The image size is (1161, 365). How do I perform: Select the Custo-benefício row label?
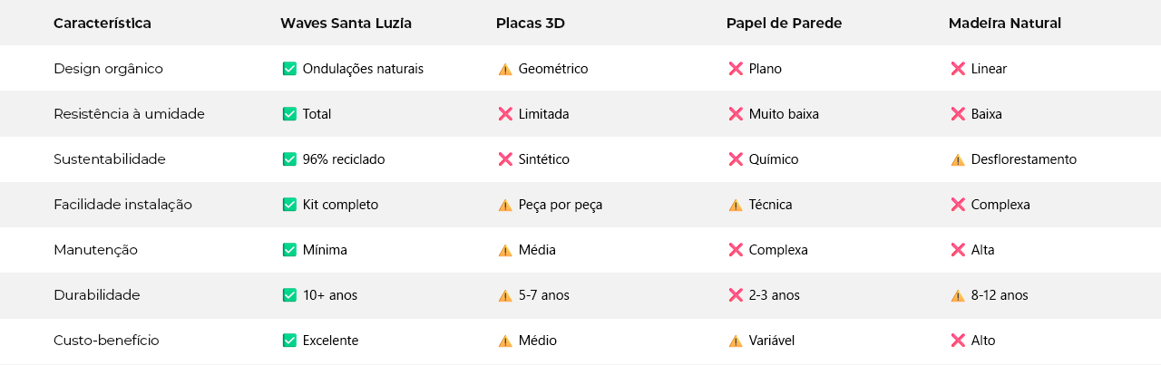click(x=106, y=341)
